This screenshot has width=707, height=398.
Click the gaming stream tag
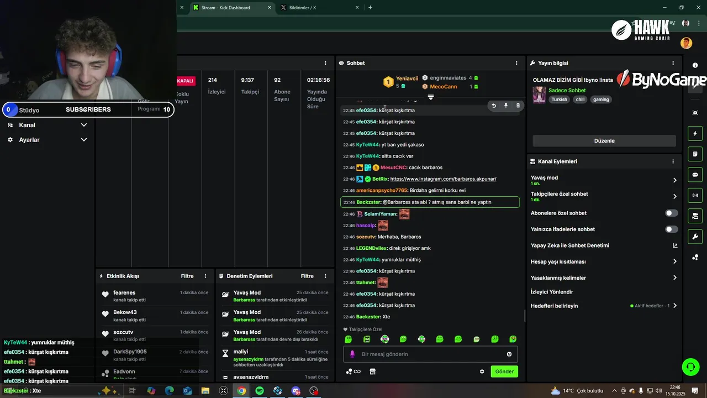[x=601, y=99]
